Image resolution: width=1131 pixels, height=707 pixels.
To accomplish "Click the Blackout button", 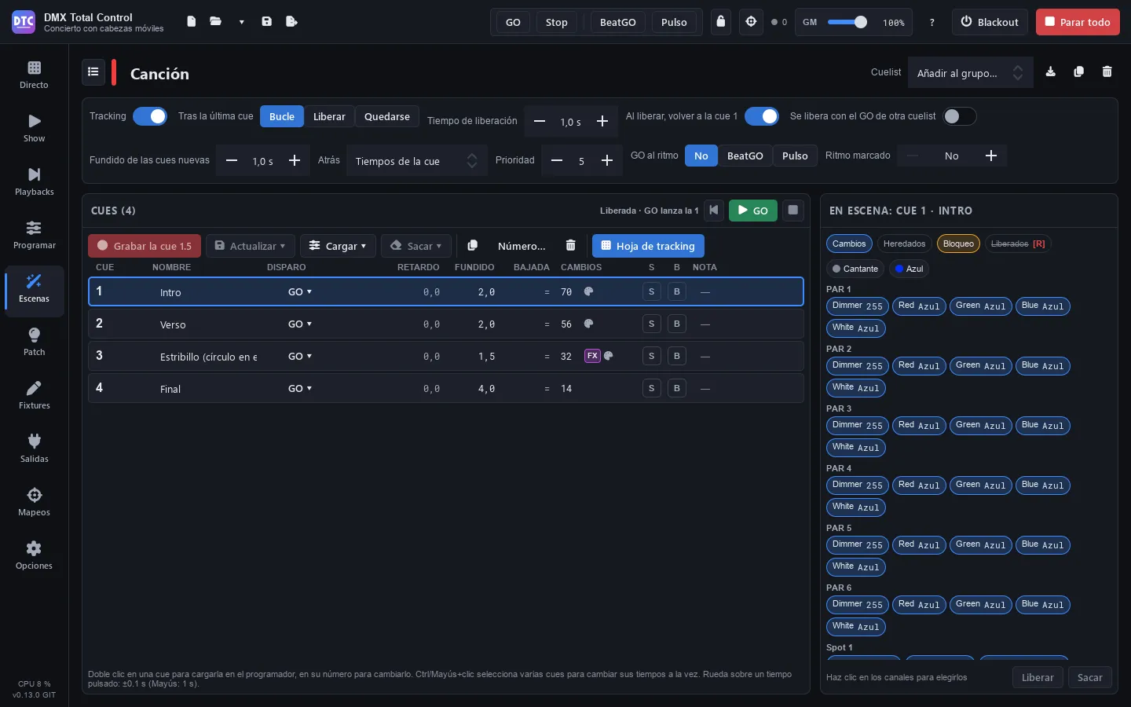I will coord(990,22).
